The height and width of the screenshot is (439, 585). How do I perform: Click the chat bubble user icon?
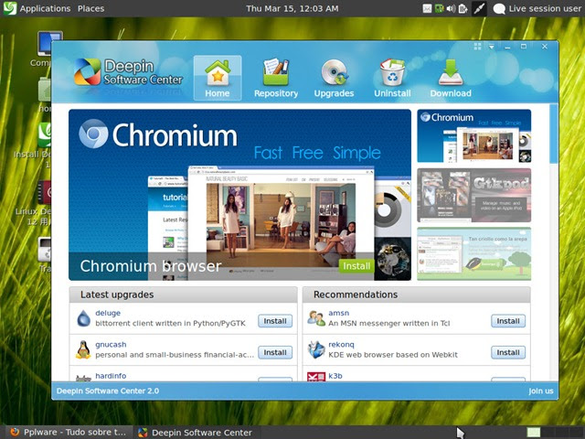coord(499,8)
